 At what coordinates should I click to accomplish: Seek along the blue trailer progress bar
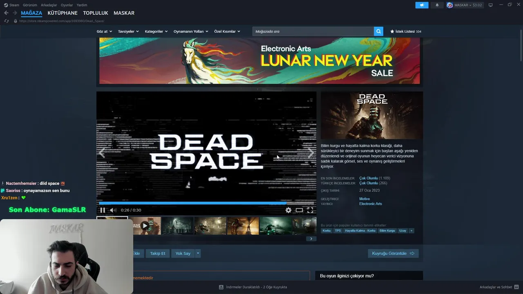click(206, 203)
